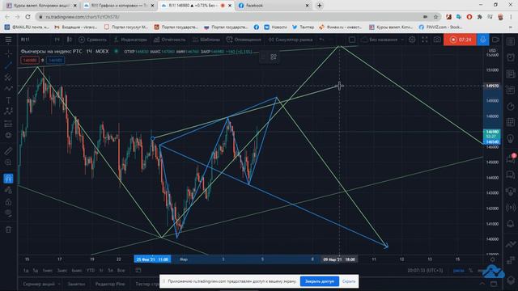This screenshot has width=518, height=291.
Task: Select the crosshair cursor tool
Action: pyautogui.click(x=8, y=53)
